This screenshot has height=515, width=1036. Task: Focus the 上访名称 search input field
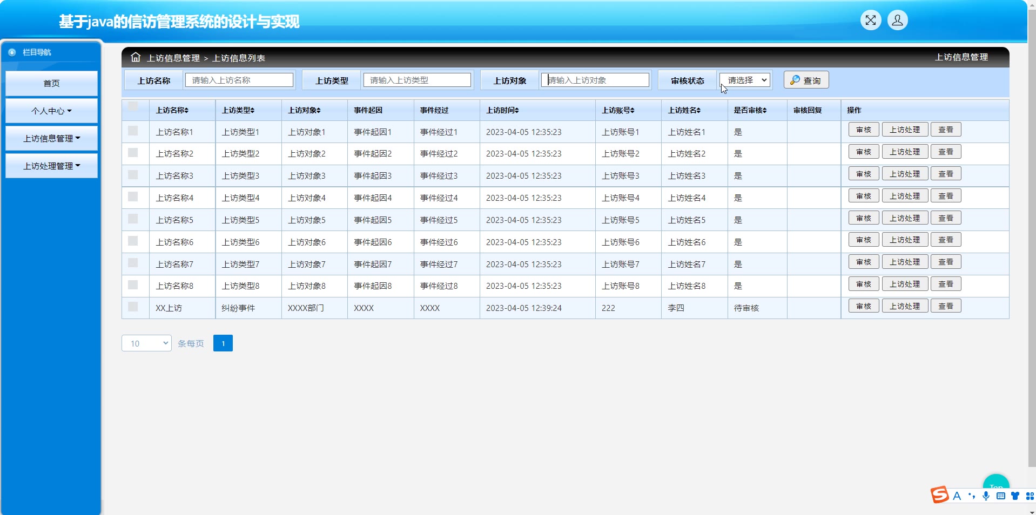pyautogui.click(x=239, y=80)
